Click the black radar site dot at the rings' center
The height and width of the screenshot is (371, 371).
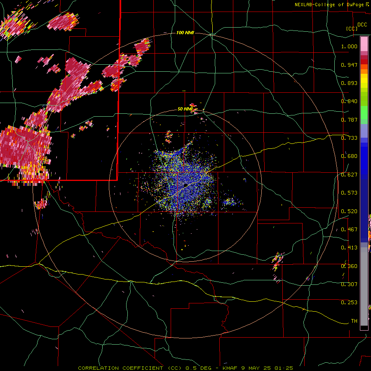186,185
